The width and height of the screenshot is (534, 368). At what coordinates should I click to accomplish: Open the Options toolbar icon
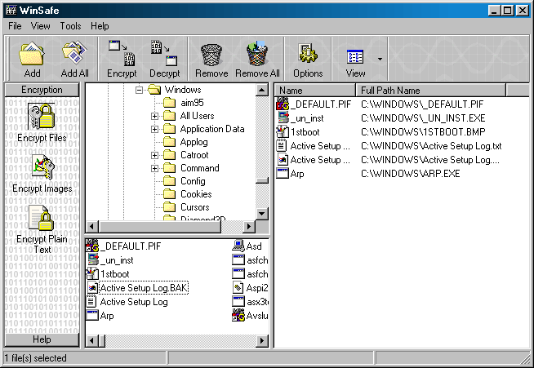(x=308, y=59)
